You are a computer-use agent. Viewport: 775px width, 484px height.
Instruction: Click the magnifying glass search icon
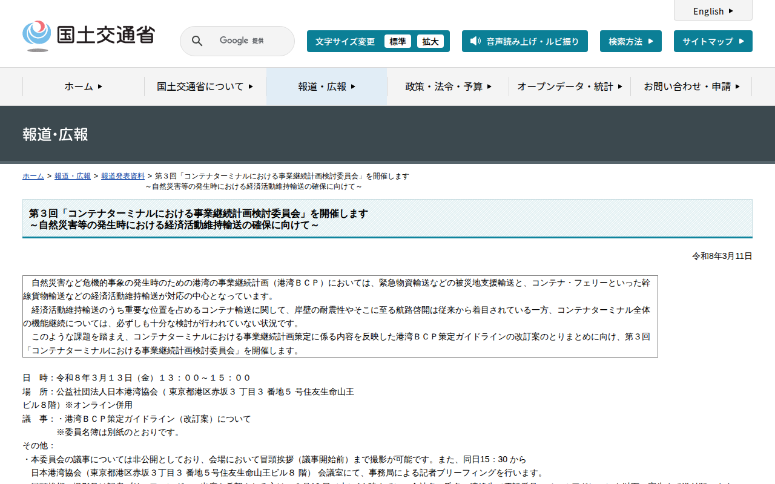tap(197, 41)
